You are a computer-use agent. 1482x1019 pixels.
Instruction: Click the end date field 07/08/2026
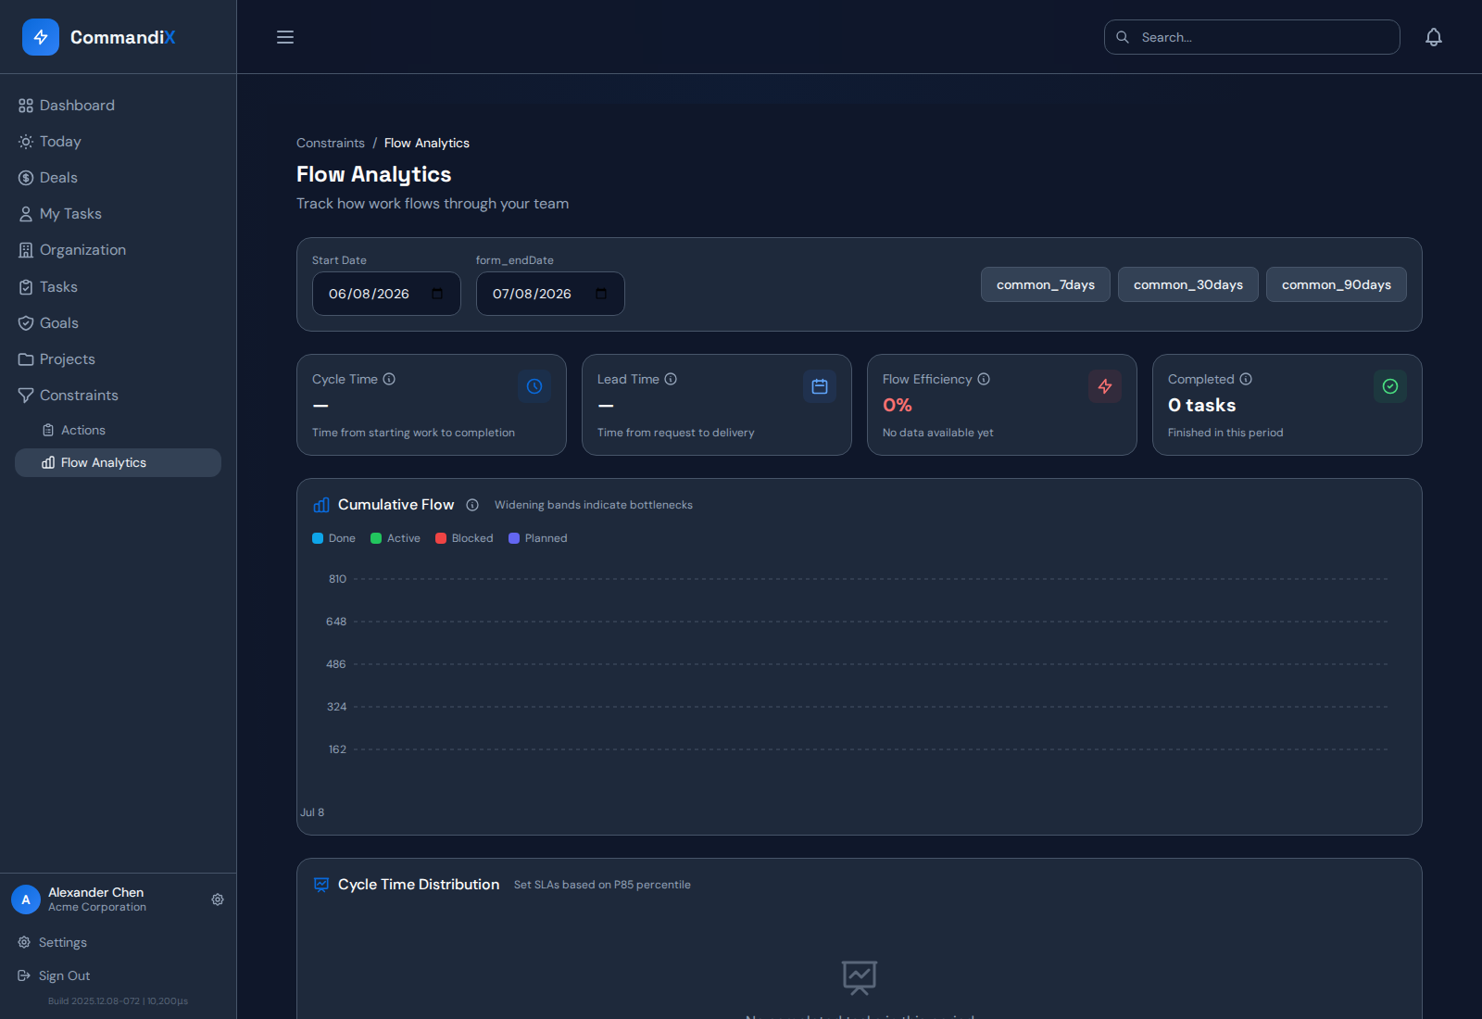coord(550,294)
